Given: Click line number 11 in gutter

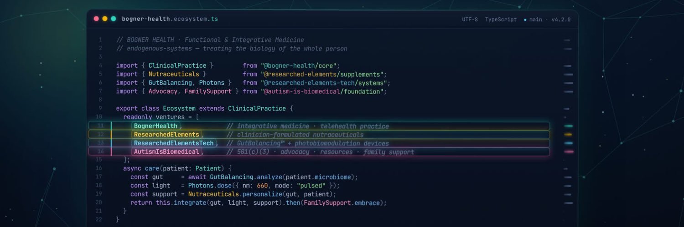Looking at the screenshot, I should [100, 126].
